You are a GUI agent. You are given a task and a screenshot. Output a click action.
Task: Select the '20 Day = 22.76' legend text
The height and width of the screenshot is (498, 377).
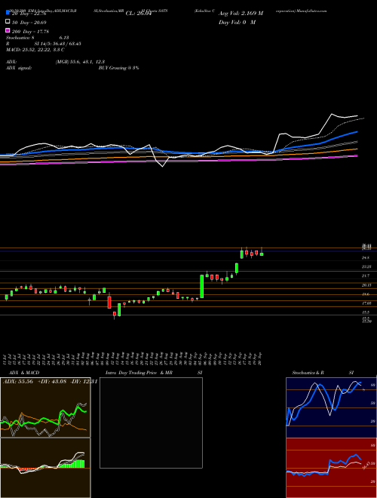29,14
